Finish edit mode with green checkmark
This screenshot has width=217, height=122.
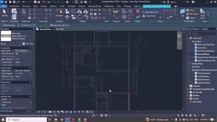coord(138,17)
